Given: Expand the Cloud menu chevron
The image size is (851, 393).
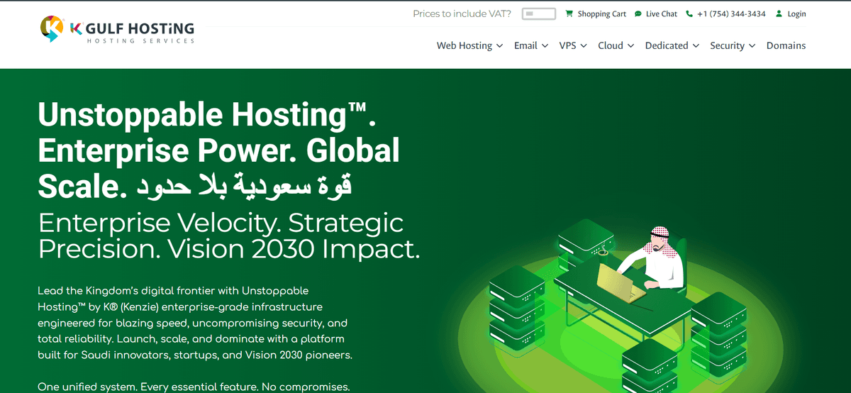Looking at the screenshot, I should (x=630, y=45).
